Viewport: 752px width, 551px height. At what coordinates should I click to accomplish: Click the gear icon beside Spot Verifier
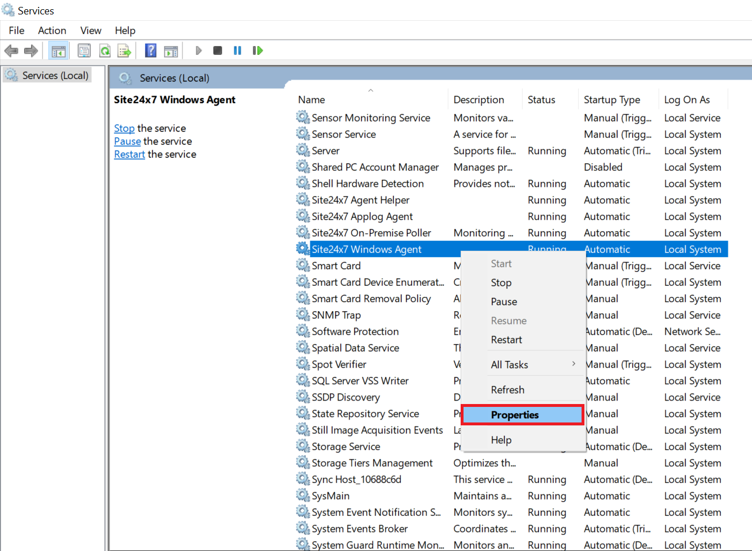303,364
